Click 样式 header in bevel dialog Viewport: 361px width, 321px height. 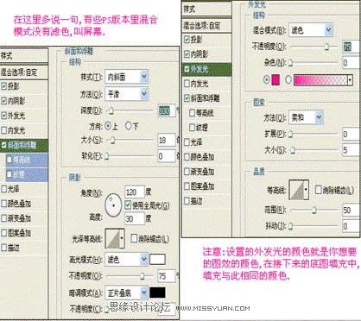click(24, 55)
